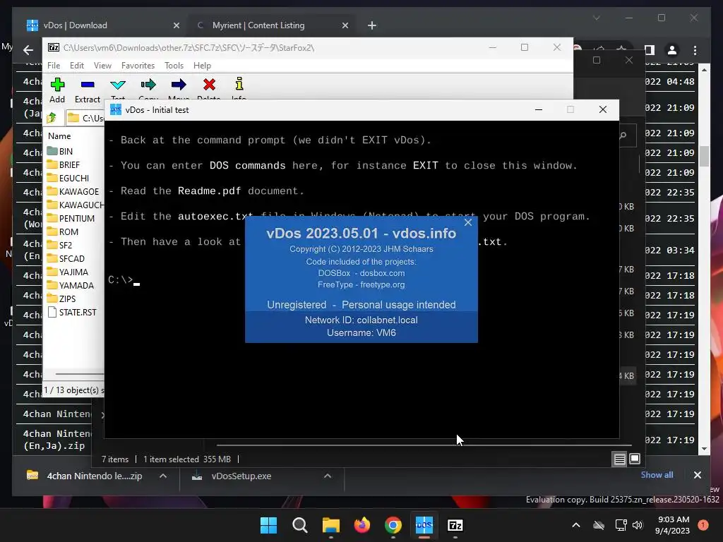Open the Windows Start menu
This screenshot has height=542, width=723.
pos(268,525)
